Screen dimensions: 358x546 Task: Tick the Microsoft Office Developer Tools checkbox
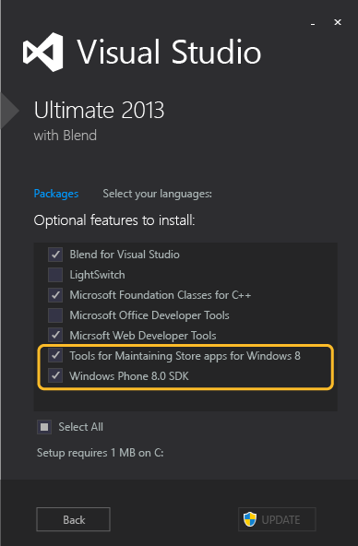click(x=55, y=315)
